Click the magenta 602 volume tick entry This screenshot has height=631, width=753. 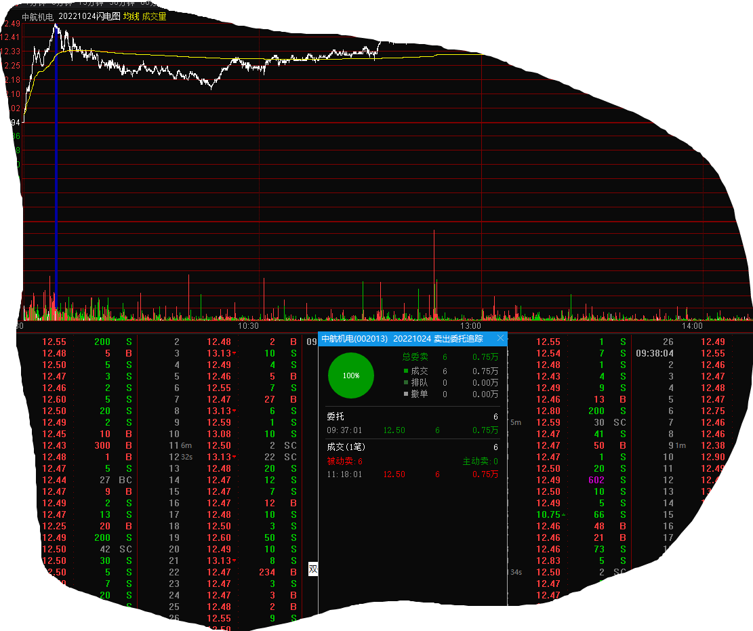[595, 480]
